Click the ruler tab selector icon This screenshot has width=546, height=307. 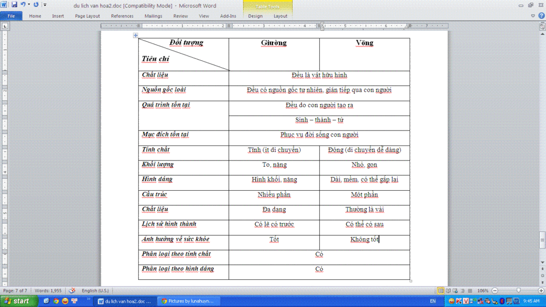coord(4,25)
